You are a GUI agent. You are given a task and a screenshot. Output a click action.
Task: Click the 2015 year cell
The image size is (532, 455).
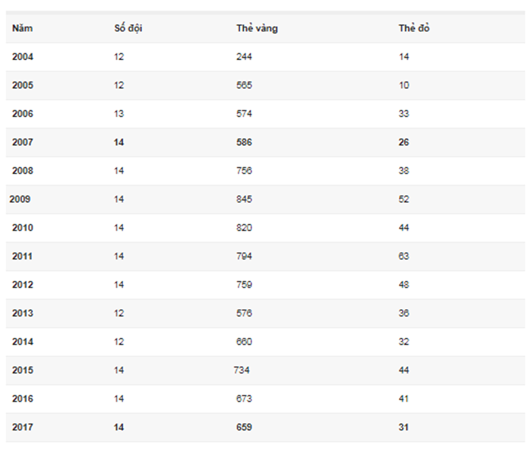pyautogui.click(x=23, y=370)
